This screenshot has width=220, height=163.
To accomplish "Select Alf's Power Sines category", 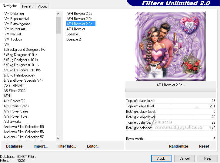I will pos(16,111).
